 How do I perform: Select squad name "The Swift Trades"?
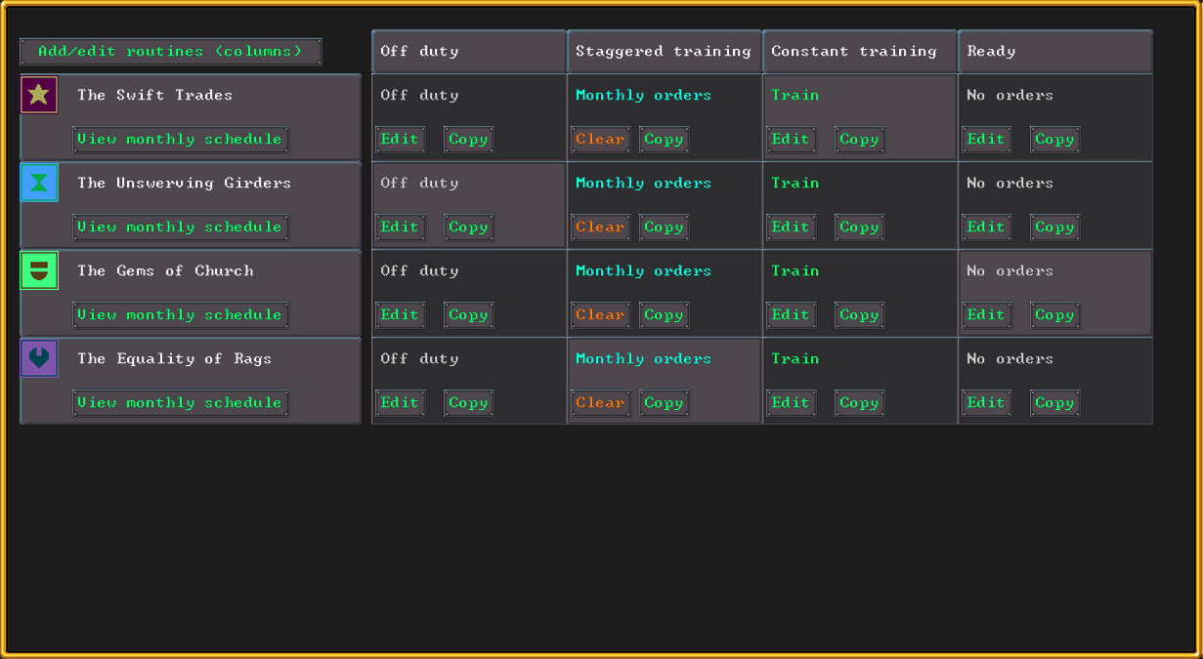point(155,95)
